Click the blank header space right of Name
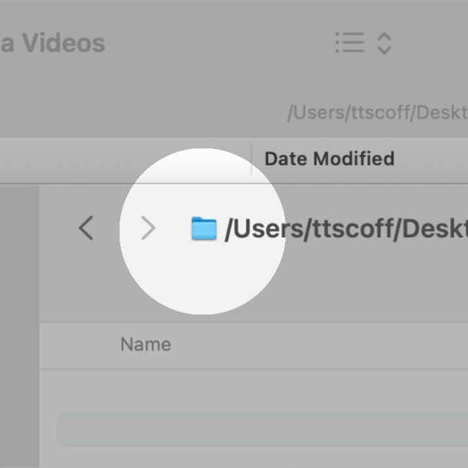This screenshot has width=468, height=468. [314, 344]
